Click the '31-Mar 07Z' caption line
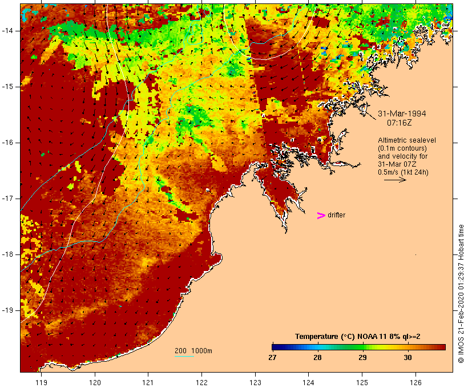 point(397,164)
